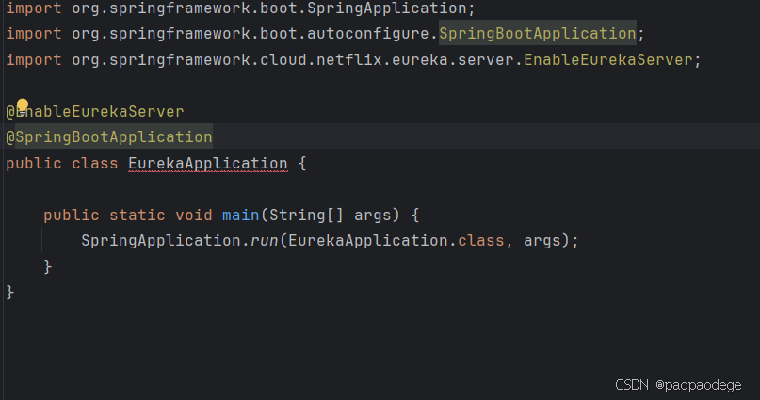Click the @EnableEurekaServer annotation
This screenshot has height=400, width=760.
point(95,112)
